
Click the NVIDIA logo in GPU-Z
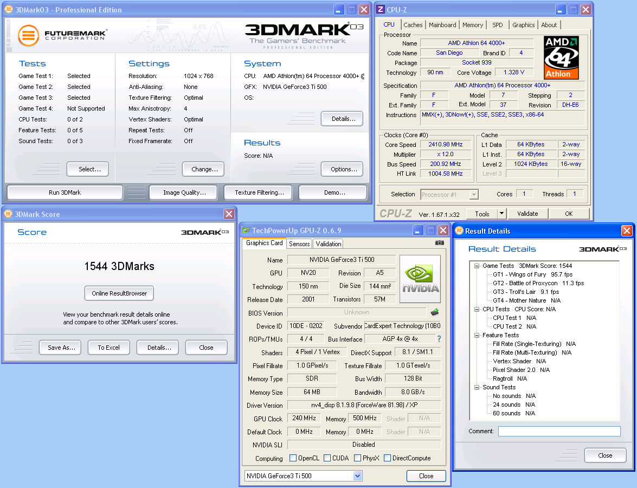coord(420,279)
